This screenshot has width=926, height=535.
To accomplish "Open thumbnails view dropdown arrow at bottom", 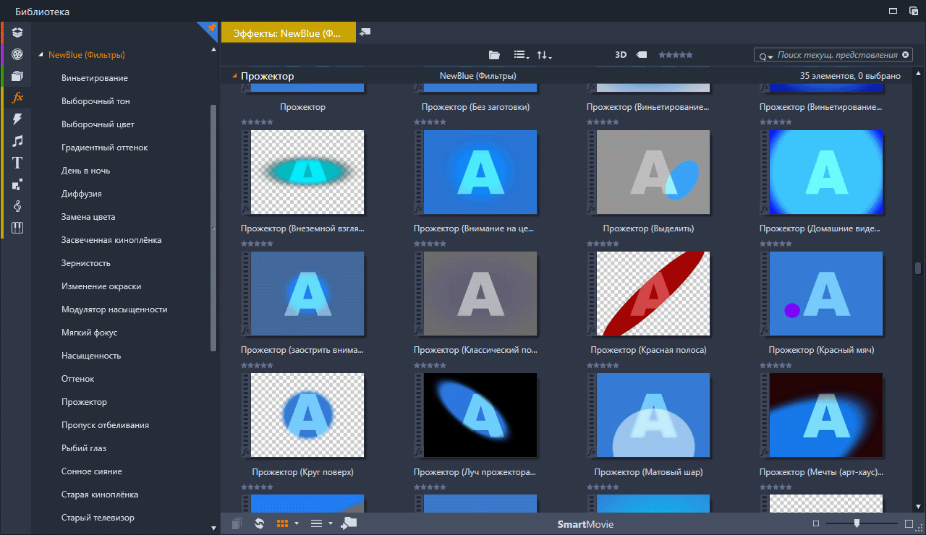I will coord(297,523).
